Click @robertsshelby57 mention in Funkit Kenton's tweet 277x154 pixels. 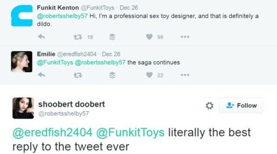coord(62,16)
